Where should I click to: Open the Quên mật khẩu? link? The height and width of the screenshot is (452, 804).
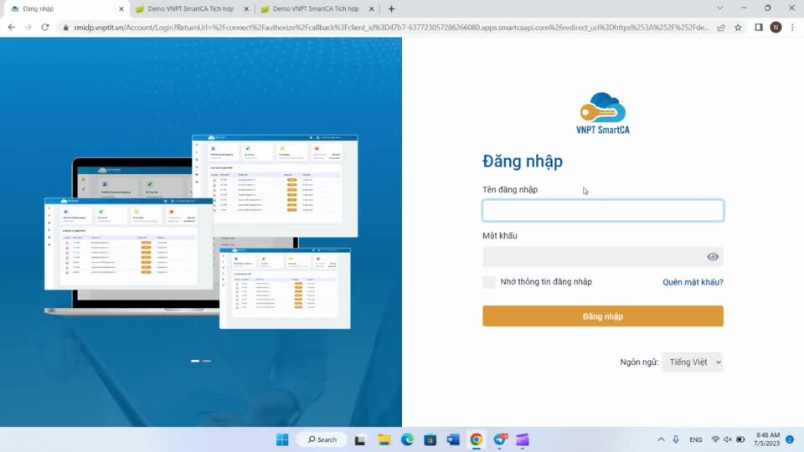click(x=693, y=282)
